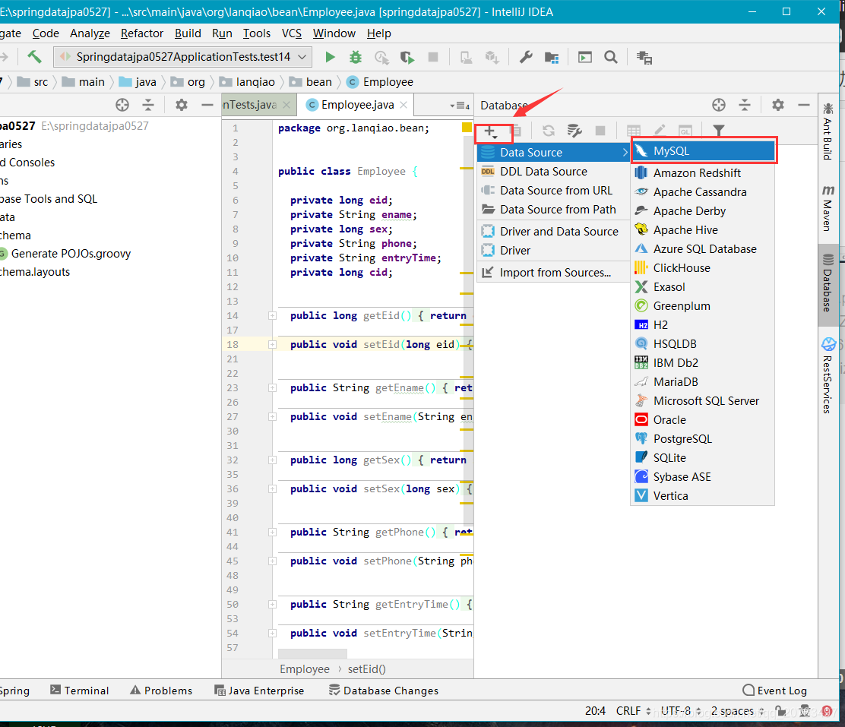845x727 pixels.
Task: Collapse all in Database panel header
Action: point(745,105)
